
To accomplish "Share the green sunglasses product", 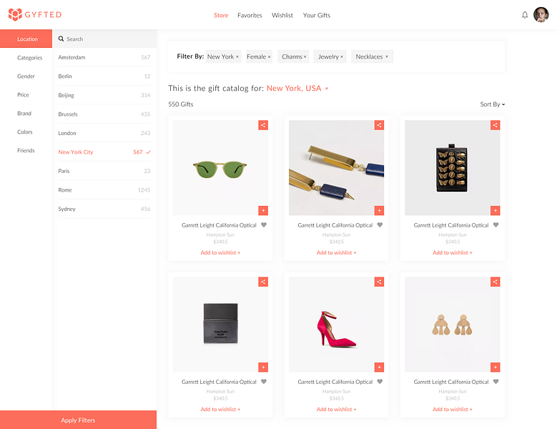I will pos(263,125).
